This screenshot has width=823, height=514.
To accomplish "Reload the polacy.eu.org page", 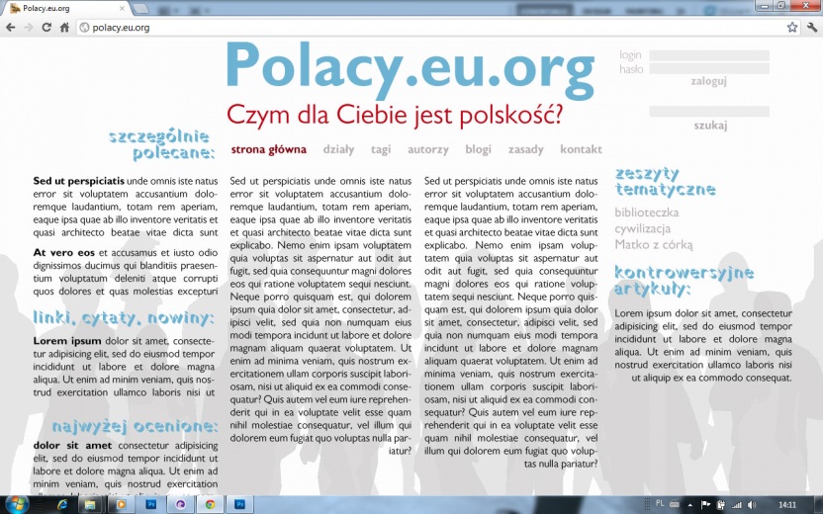I will click(46, 28).
